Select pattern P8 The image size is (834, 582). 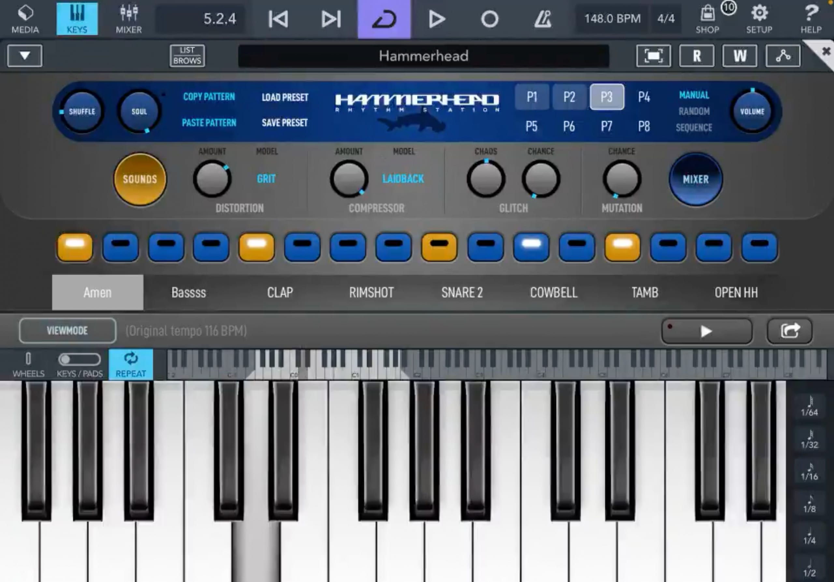coord(644,126)
